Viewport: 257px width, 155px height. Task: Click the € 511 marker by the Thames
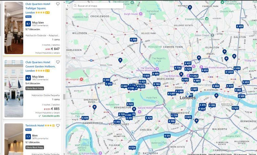click(167, 136)
